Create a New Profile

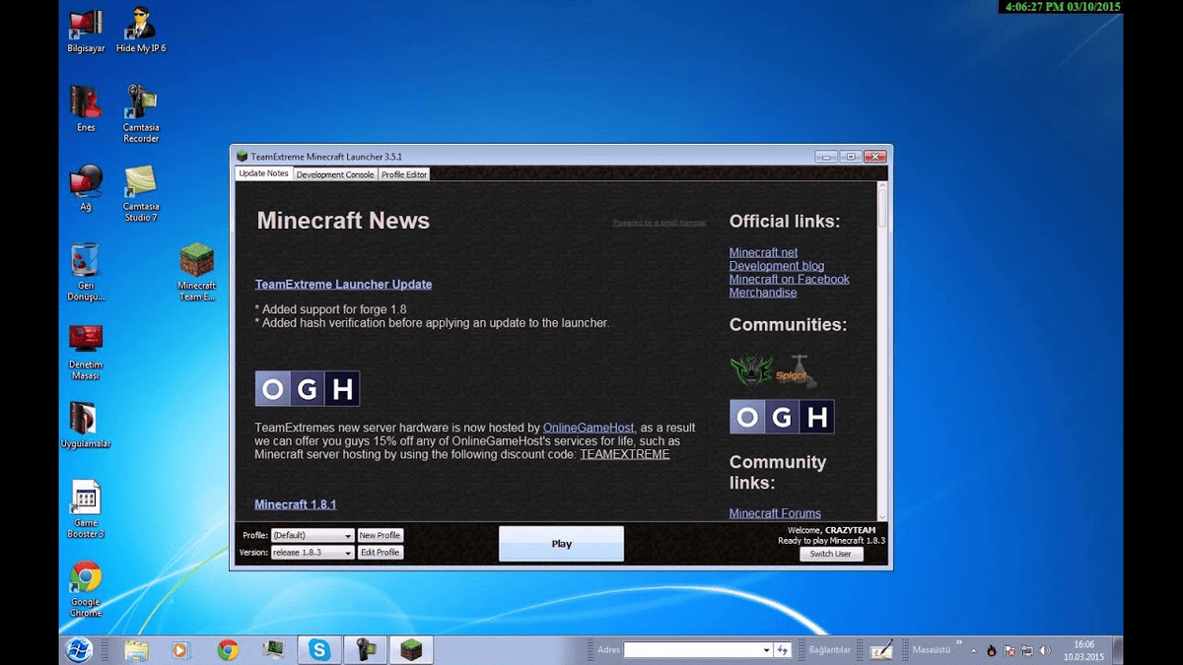pos(380,535)
